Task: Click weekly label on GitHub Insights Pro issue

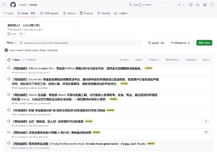Action: [148, 68]
